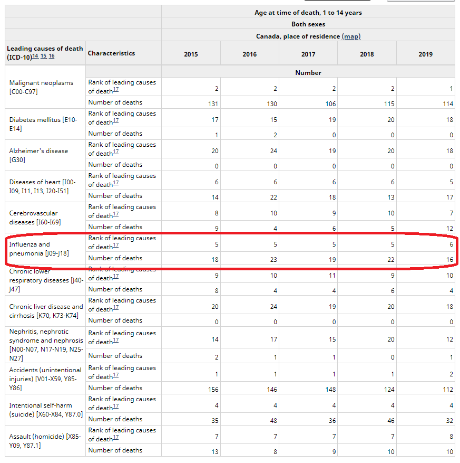This screenshot has width=460, height=463.
Task: Open footnote 17 in Intentional self-harm rank row
Action: (x=116, y=406)
